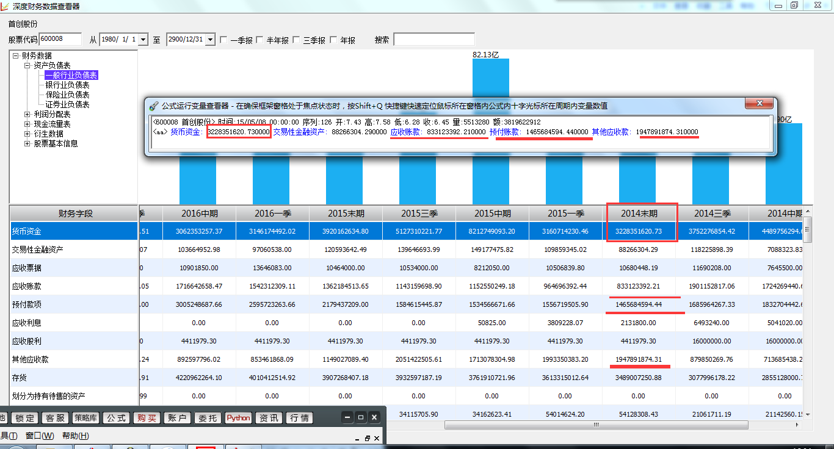Click the 锁定 button
834x449 pixels.
click(25, 418)
